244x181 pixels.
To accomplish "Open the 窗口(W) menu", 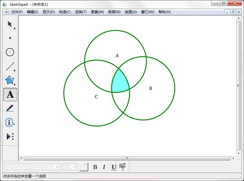I will pos(147,12).
